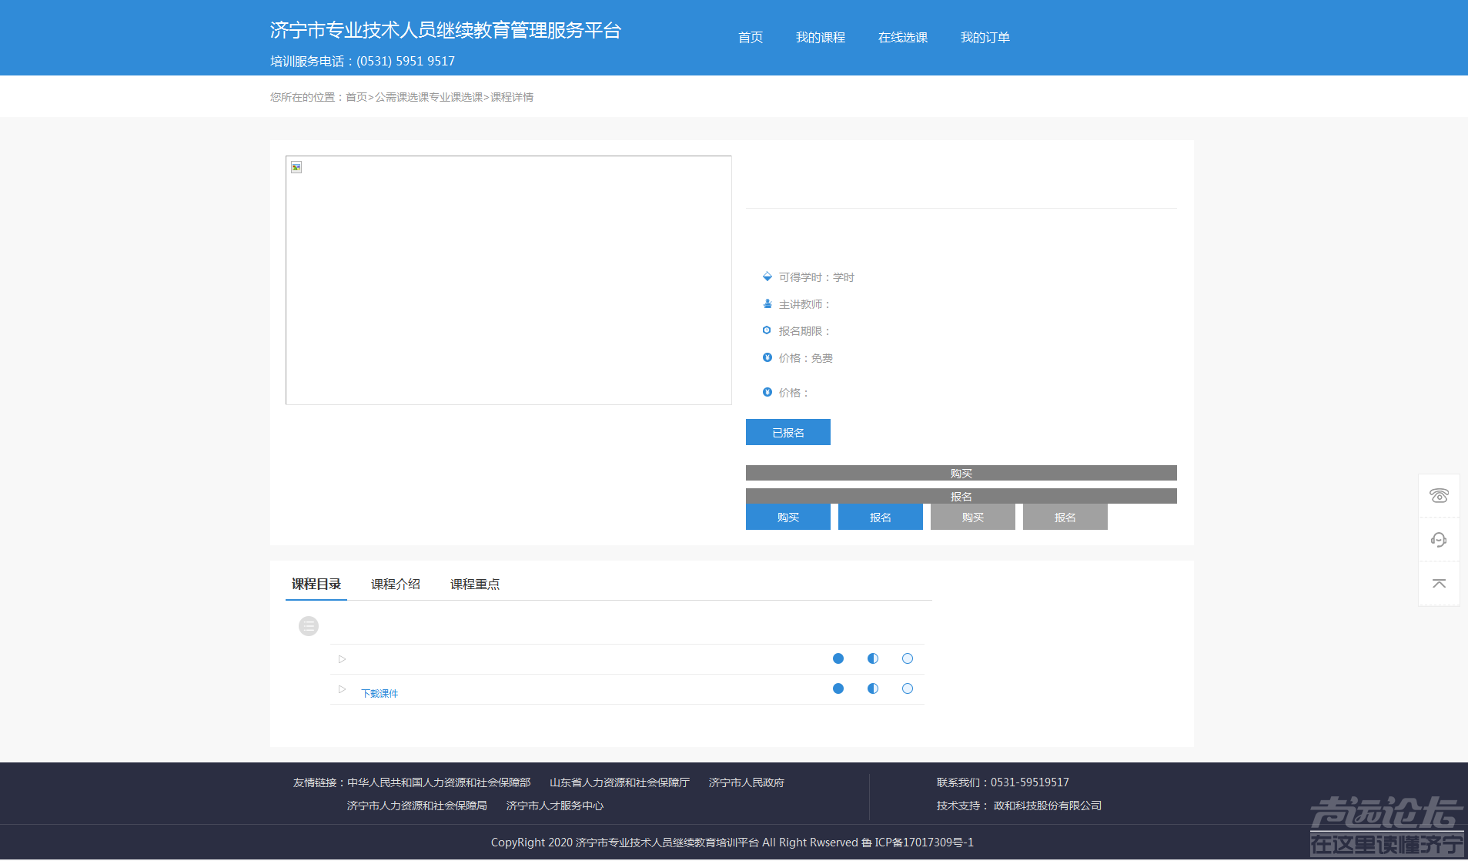Viewport: 1468px width, 861px height.
Task: Switch to 课程介绍 tab
Action: click(396, 585)
